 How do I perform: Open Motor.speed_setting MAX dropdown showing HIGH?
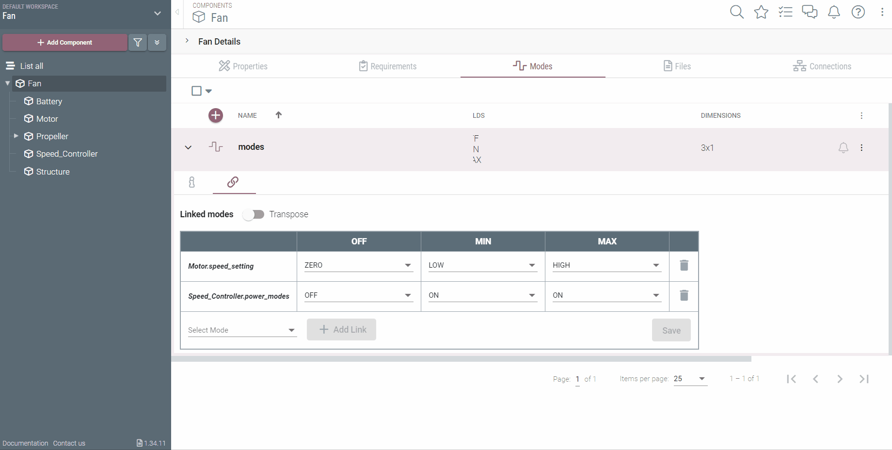607,265
